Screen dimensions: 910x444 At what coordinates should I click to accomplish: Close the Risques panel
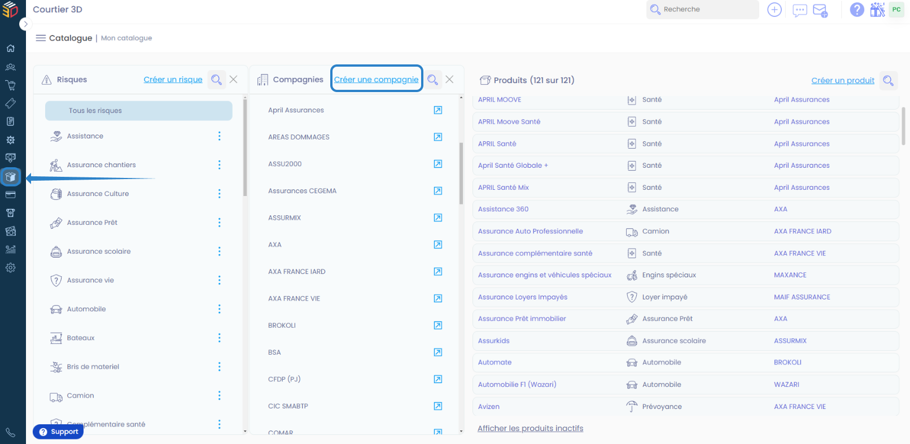click(234, 80)
